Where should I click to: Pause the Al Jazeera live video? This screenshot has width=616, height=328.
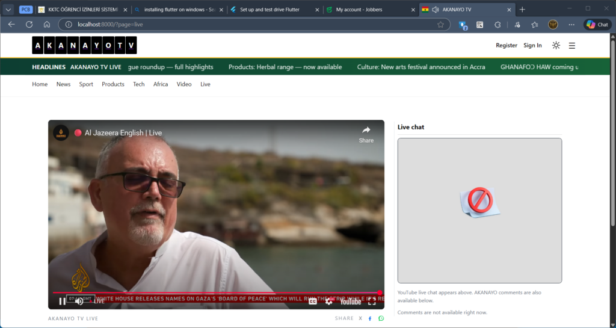pos(62,302)
